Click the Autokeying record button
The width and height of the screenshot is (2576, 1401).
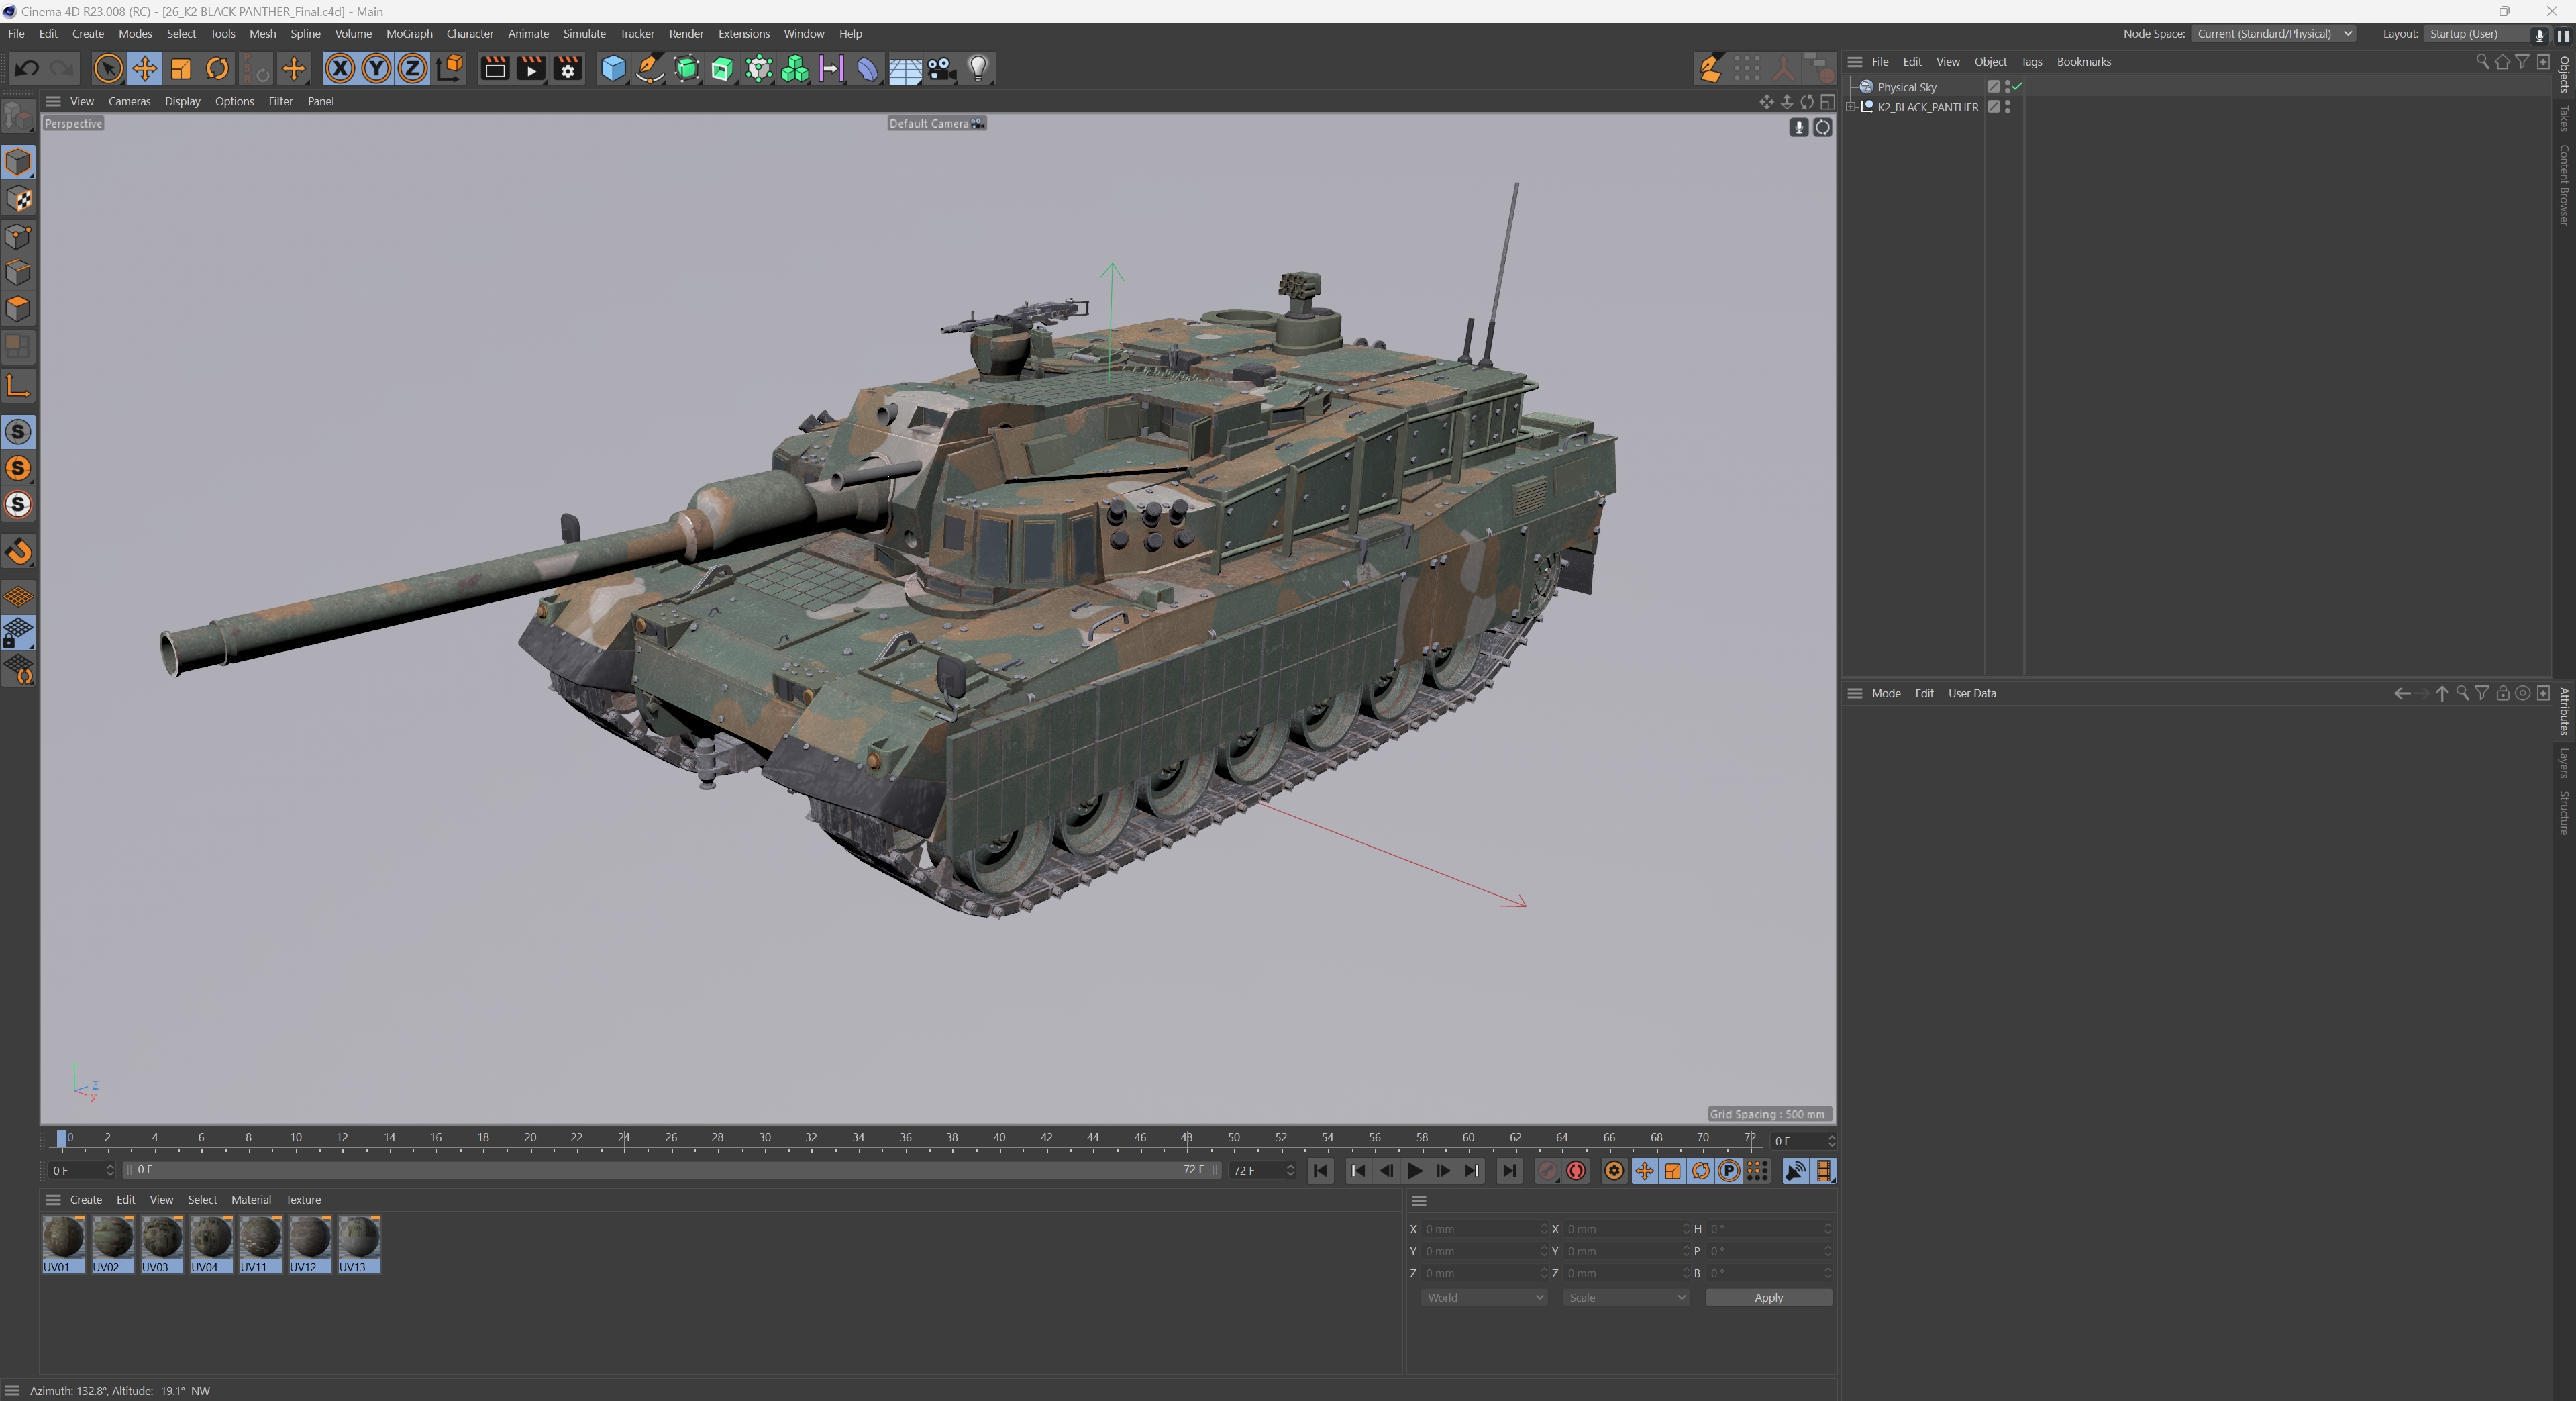click(1576, 1171)
